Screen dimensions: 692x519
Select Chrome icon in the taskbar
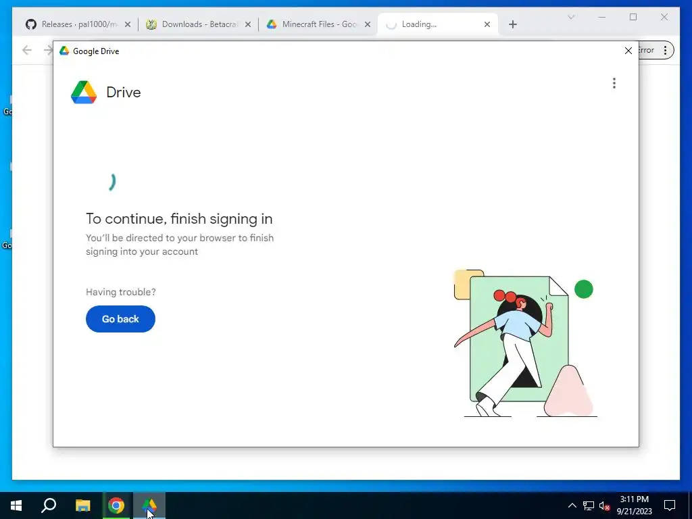pos(116,505)
